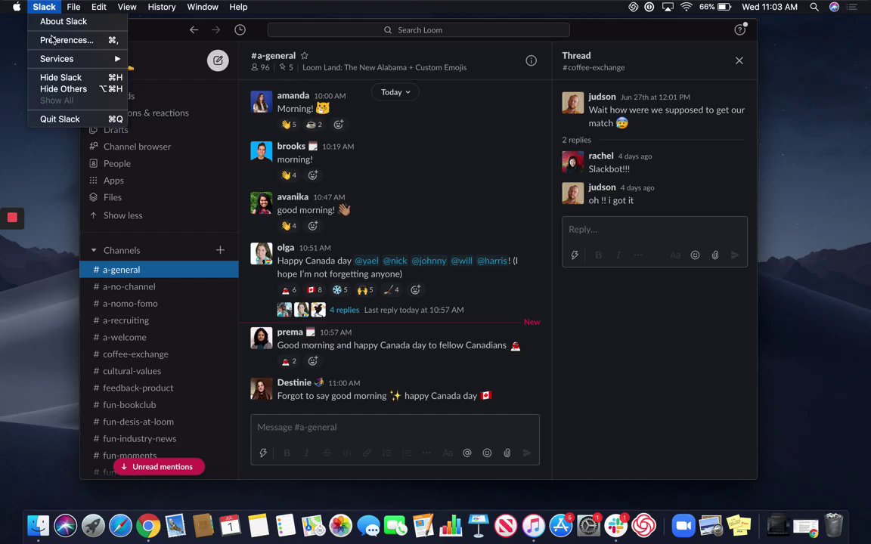Click send arrow in thread reply box

coord(735,255)
